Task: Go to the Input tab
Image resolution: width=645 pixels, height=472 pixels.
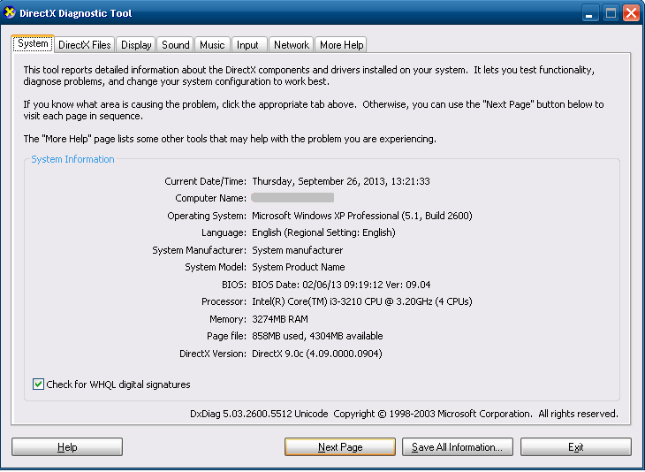Action: pyautogui.click(x=247, y=45)
